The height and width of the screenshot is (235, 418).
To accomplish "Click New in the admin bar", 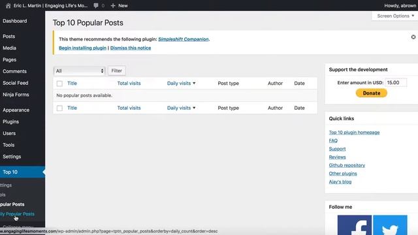I will point(123,6).
